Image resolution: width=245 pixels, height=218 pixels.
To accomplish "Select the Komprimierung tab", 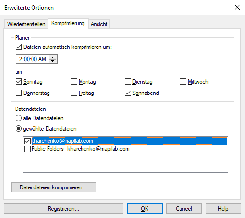I will coord(68,23).
